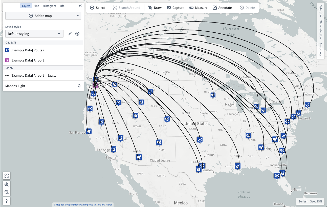Viewport: 327px width, 207px height.
Task: Activate the Select tool
Action: point(98,8)
